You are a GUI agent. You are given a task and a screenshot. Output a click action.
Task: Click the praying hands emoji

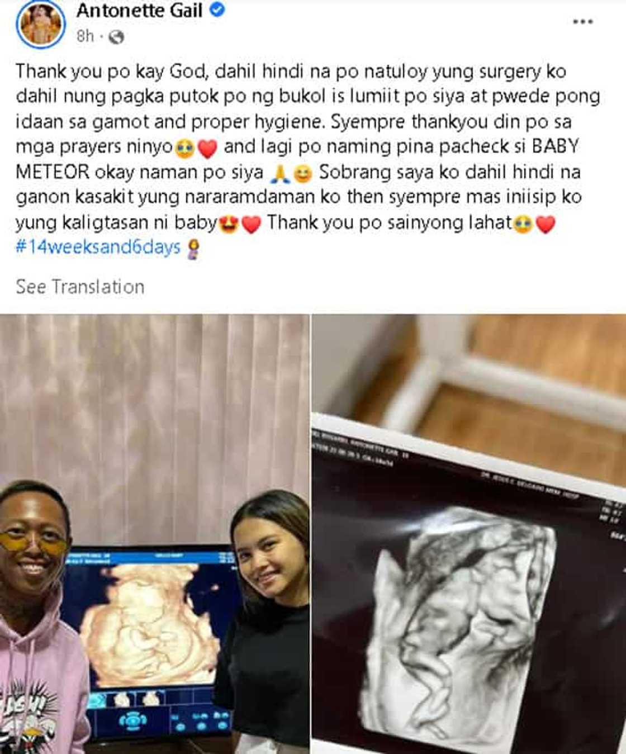click(279, 174)
